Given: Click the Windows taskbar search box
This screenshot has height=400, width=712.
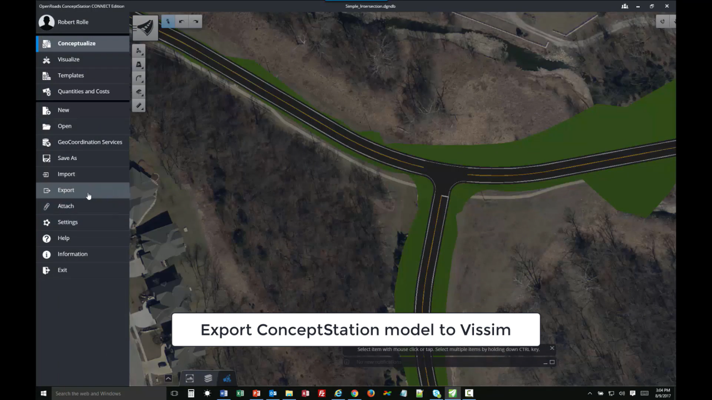Looking at the screenshot, I should [x=108, y=393].
